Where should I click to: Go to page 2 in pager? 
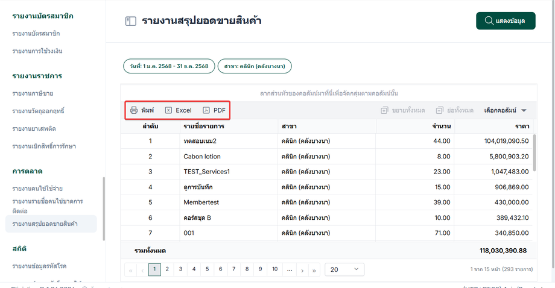coord(167,270)
